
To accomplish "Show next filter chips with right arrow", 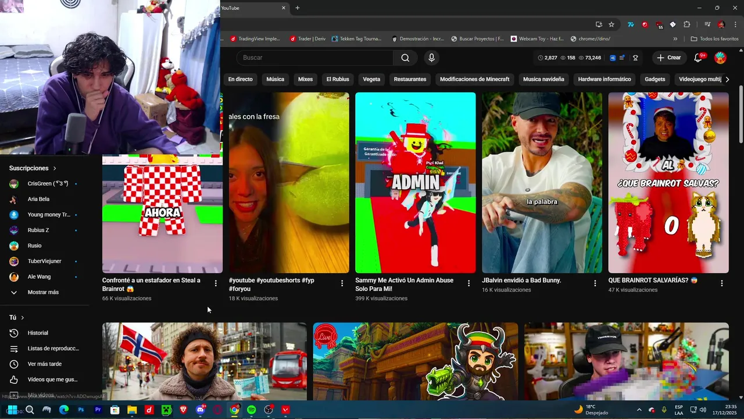I will [x=727, y=79].
